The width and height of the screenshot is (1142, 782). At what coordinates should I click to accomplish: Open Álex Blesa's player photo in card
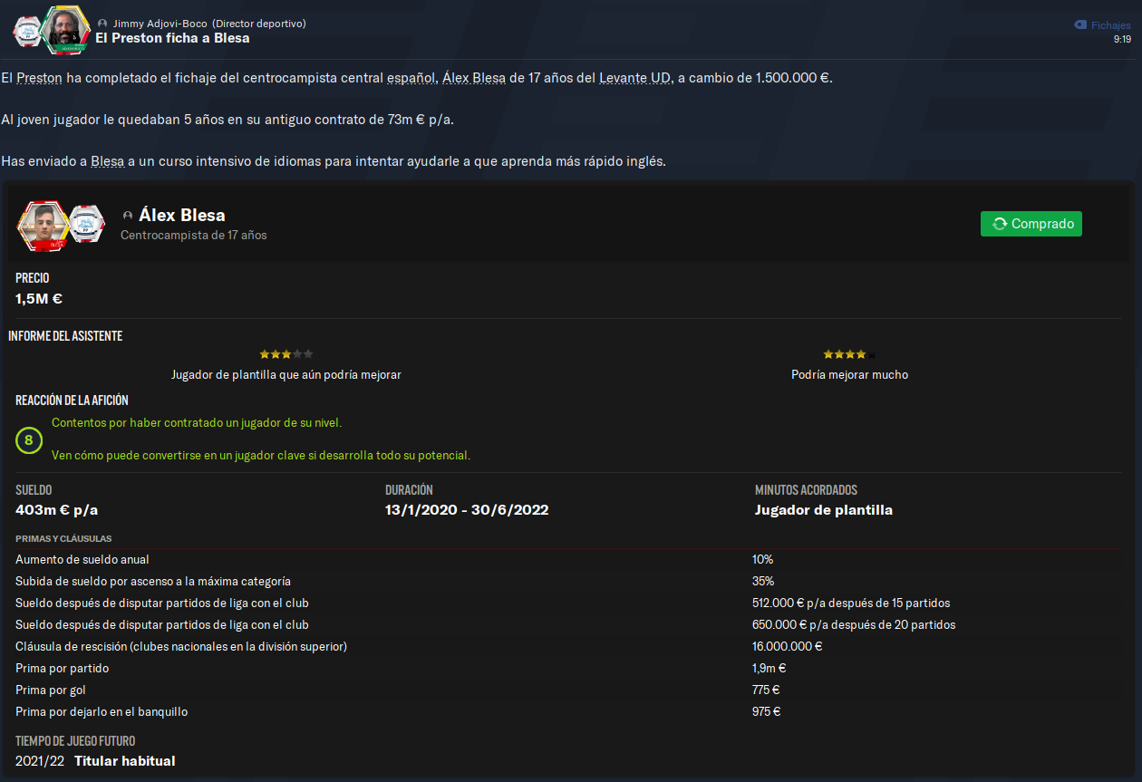tap(43, 226)
